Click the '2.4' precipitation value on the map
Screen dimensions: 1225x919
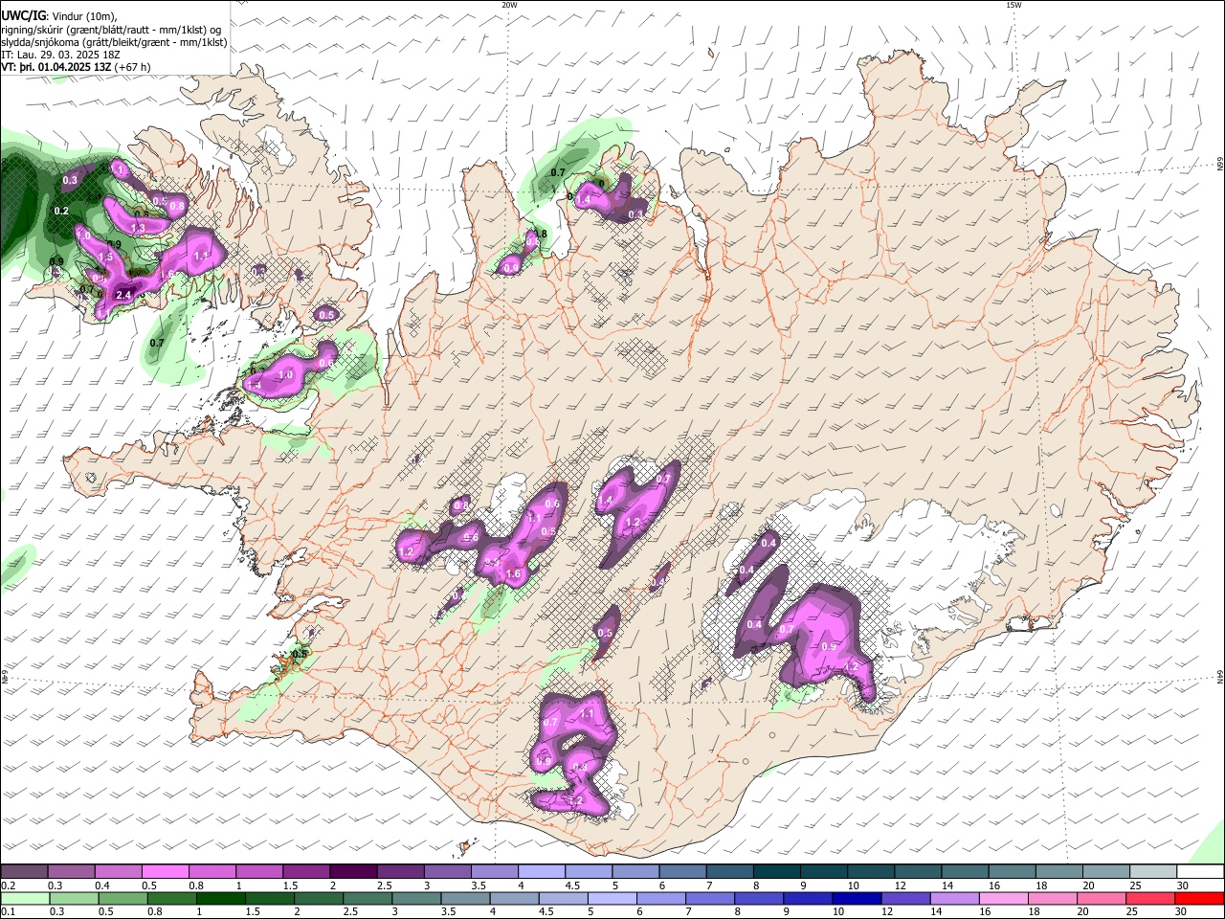pos(123,296)
